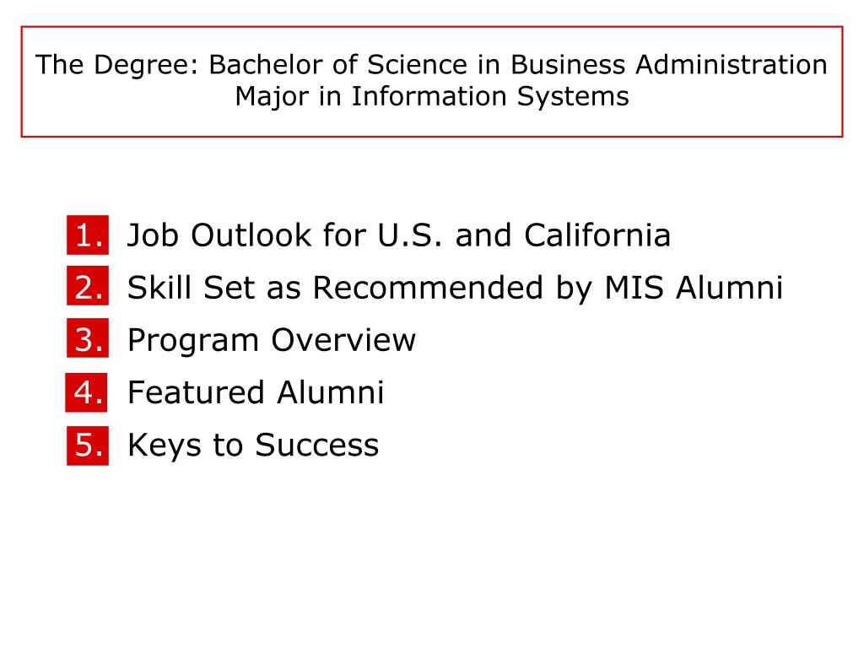
Task: Click the Bachelor of Science title line
Action: (x=431, y=65)
